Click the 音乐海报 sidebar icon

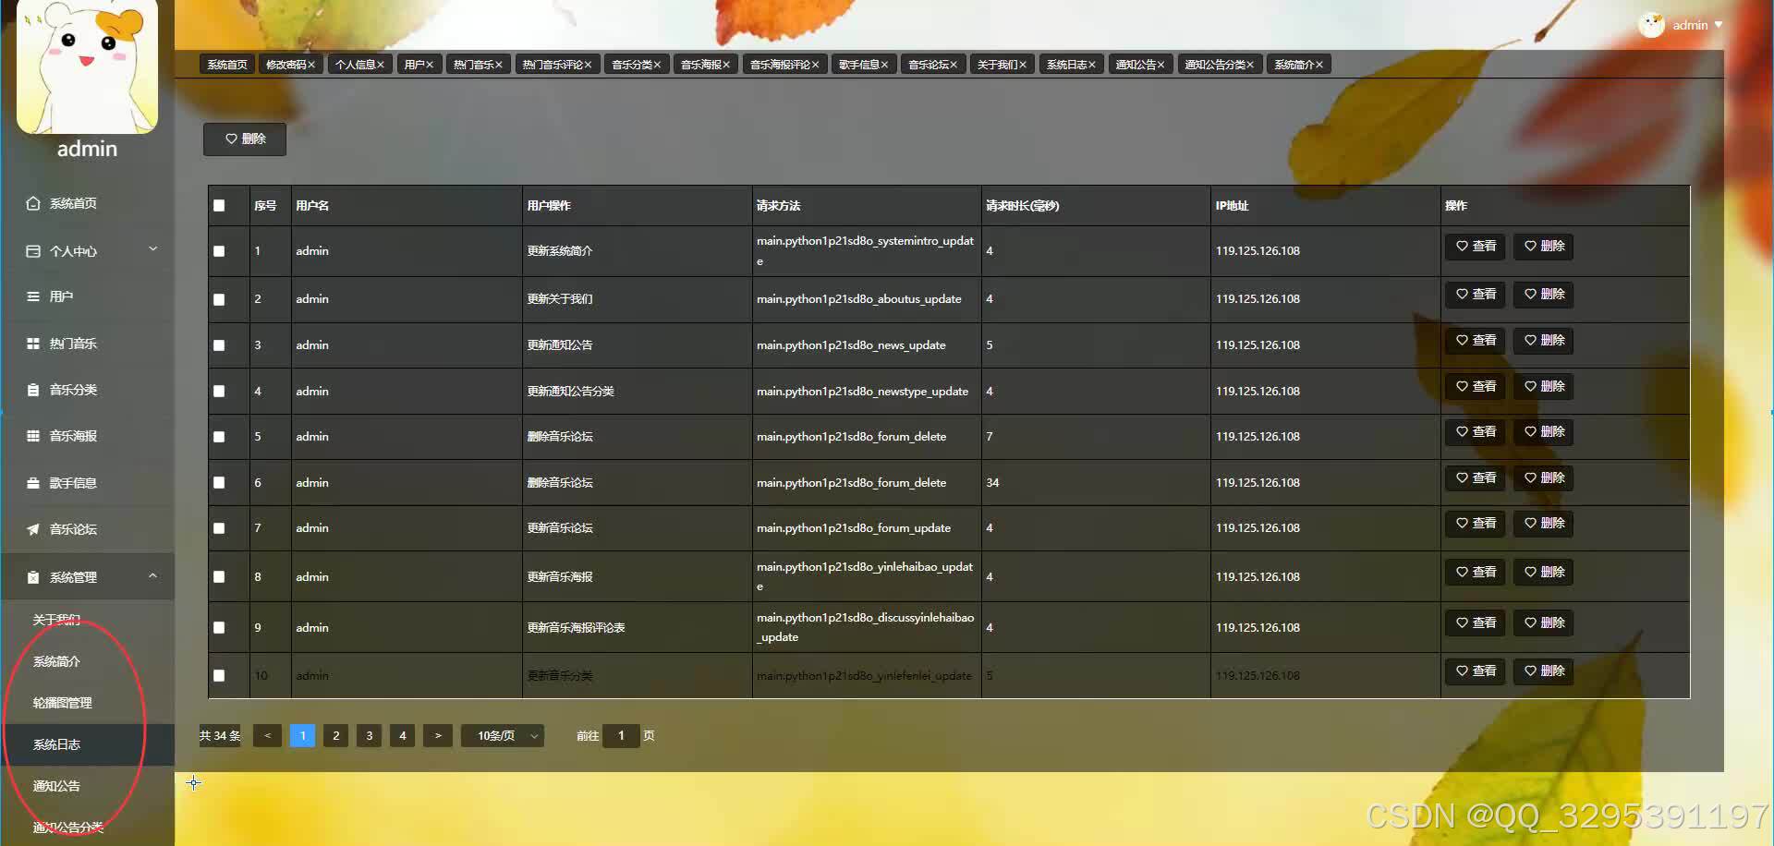pyautogui.click(x=33, y=436)
